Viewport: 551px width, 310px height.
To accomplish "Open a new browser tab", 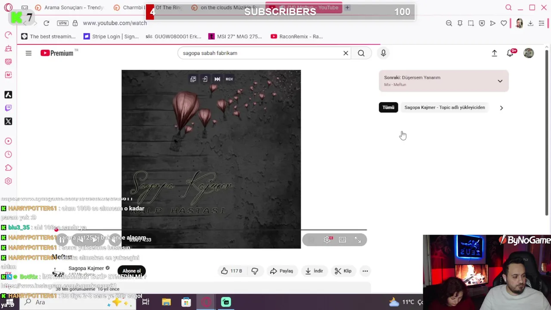I will 347,8.
